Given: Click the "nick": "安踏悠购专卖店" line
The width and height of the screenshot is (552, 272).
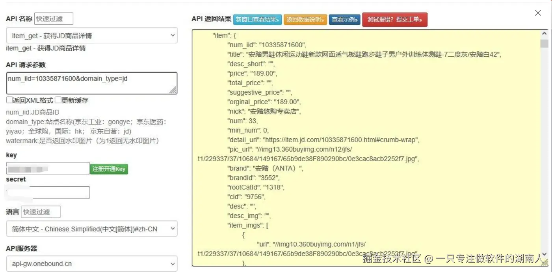Looking at the screenshot, I should click(264, 111).
